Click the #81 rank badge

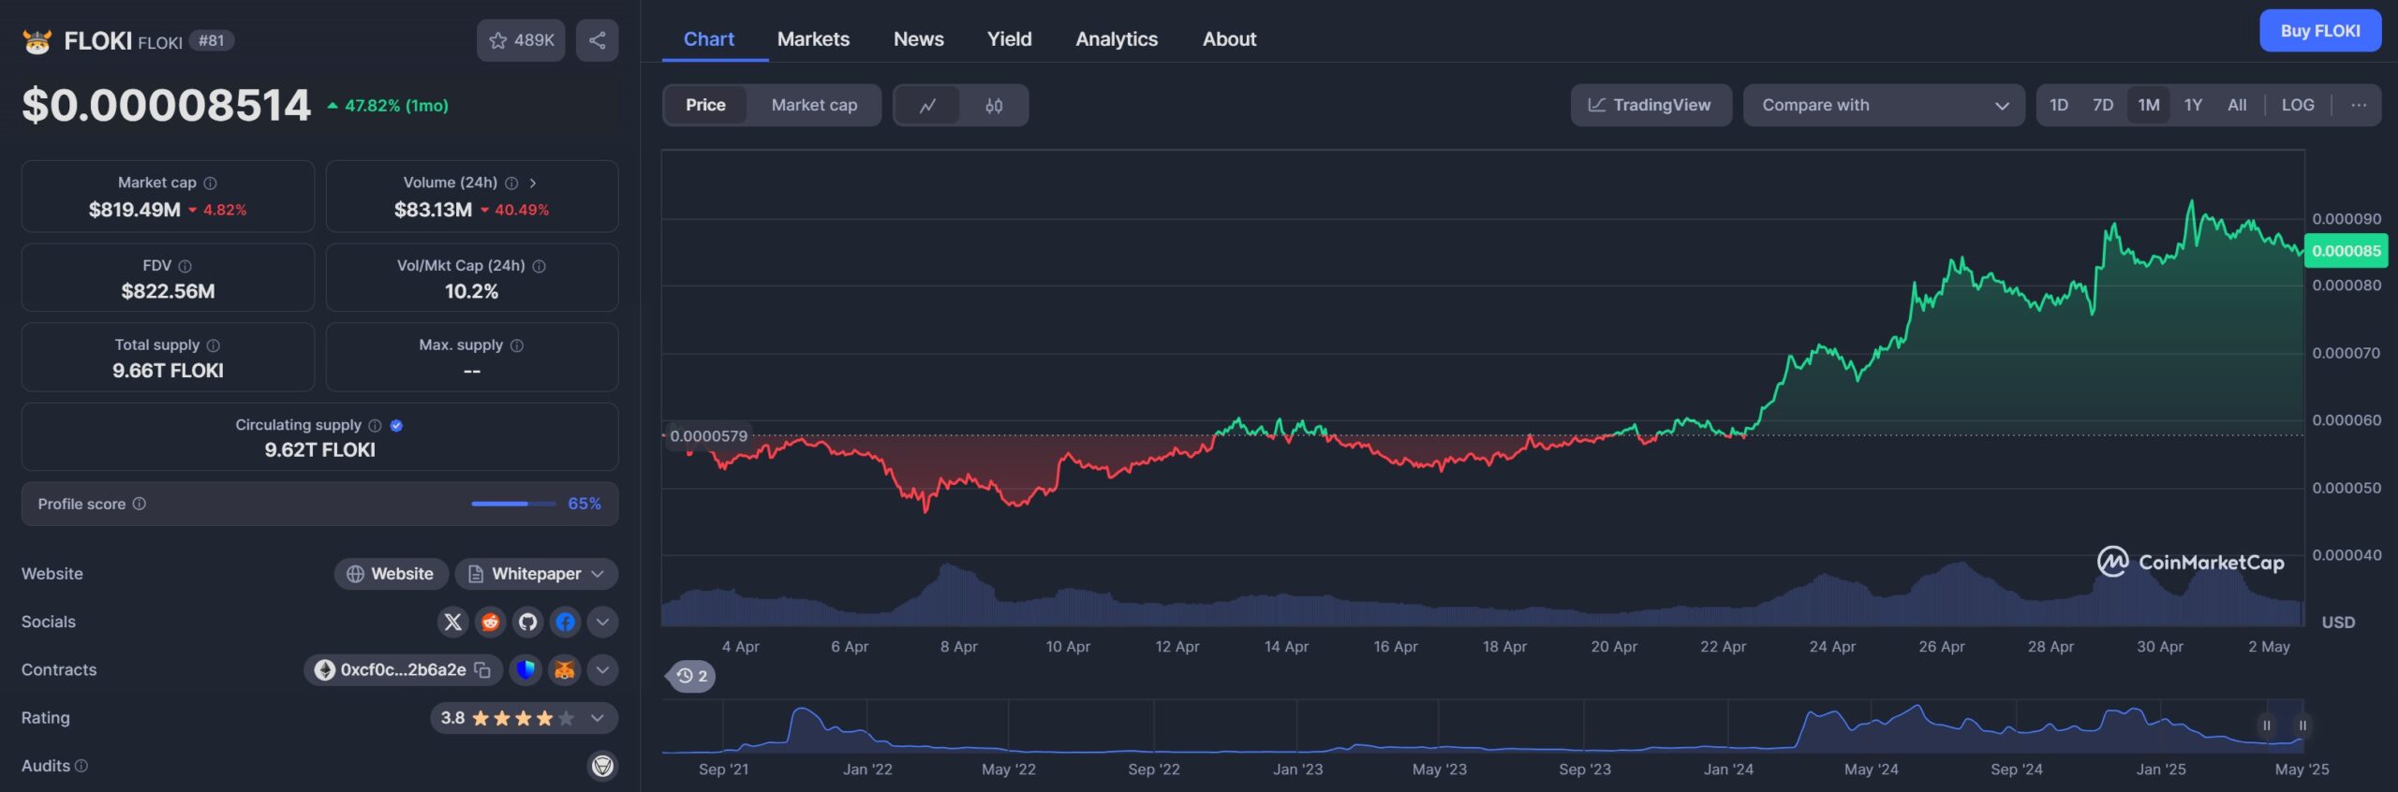[212, 40]
